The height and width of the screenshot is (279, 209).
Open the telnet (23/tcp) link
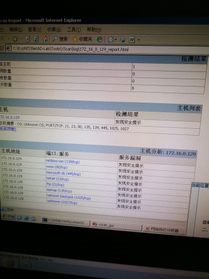(x=57, y=179)
